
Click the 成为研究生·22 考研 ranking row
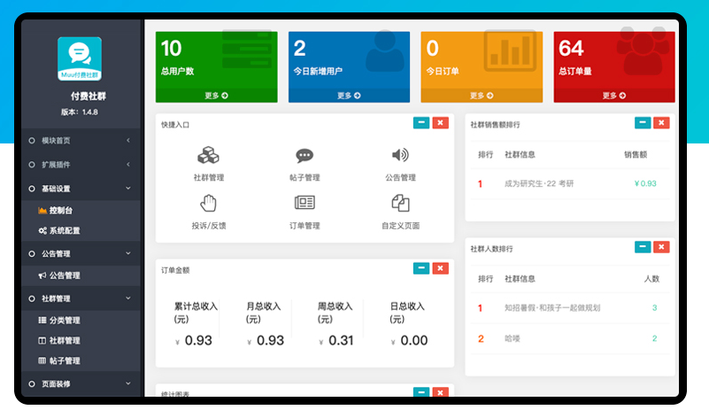[x=539, y=183]
